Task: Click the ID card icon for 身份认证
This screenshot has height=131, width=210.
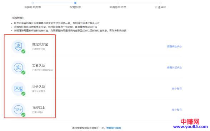Action: pyautogui.click(x=18, y=89)
